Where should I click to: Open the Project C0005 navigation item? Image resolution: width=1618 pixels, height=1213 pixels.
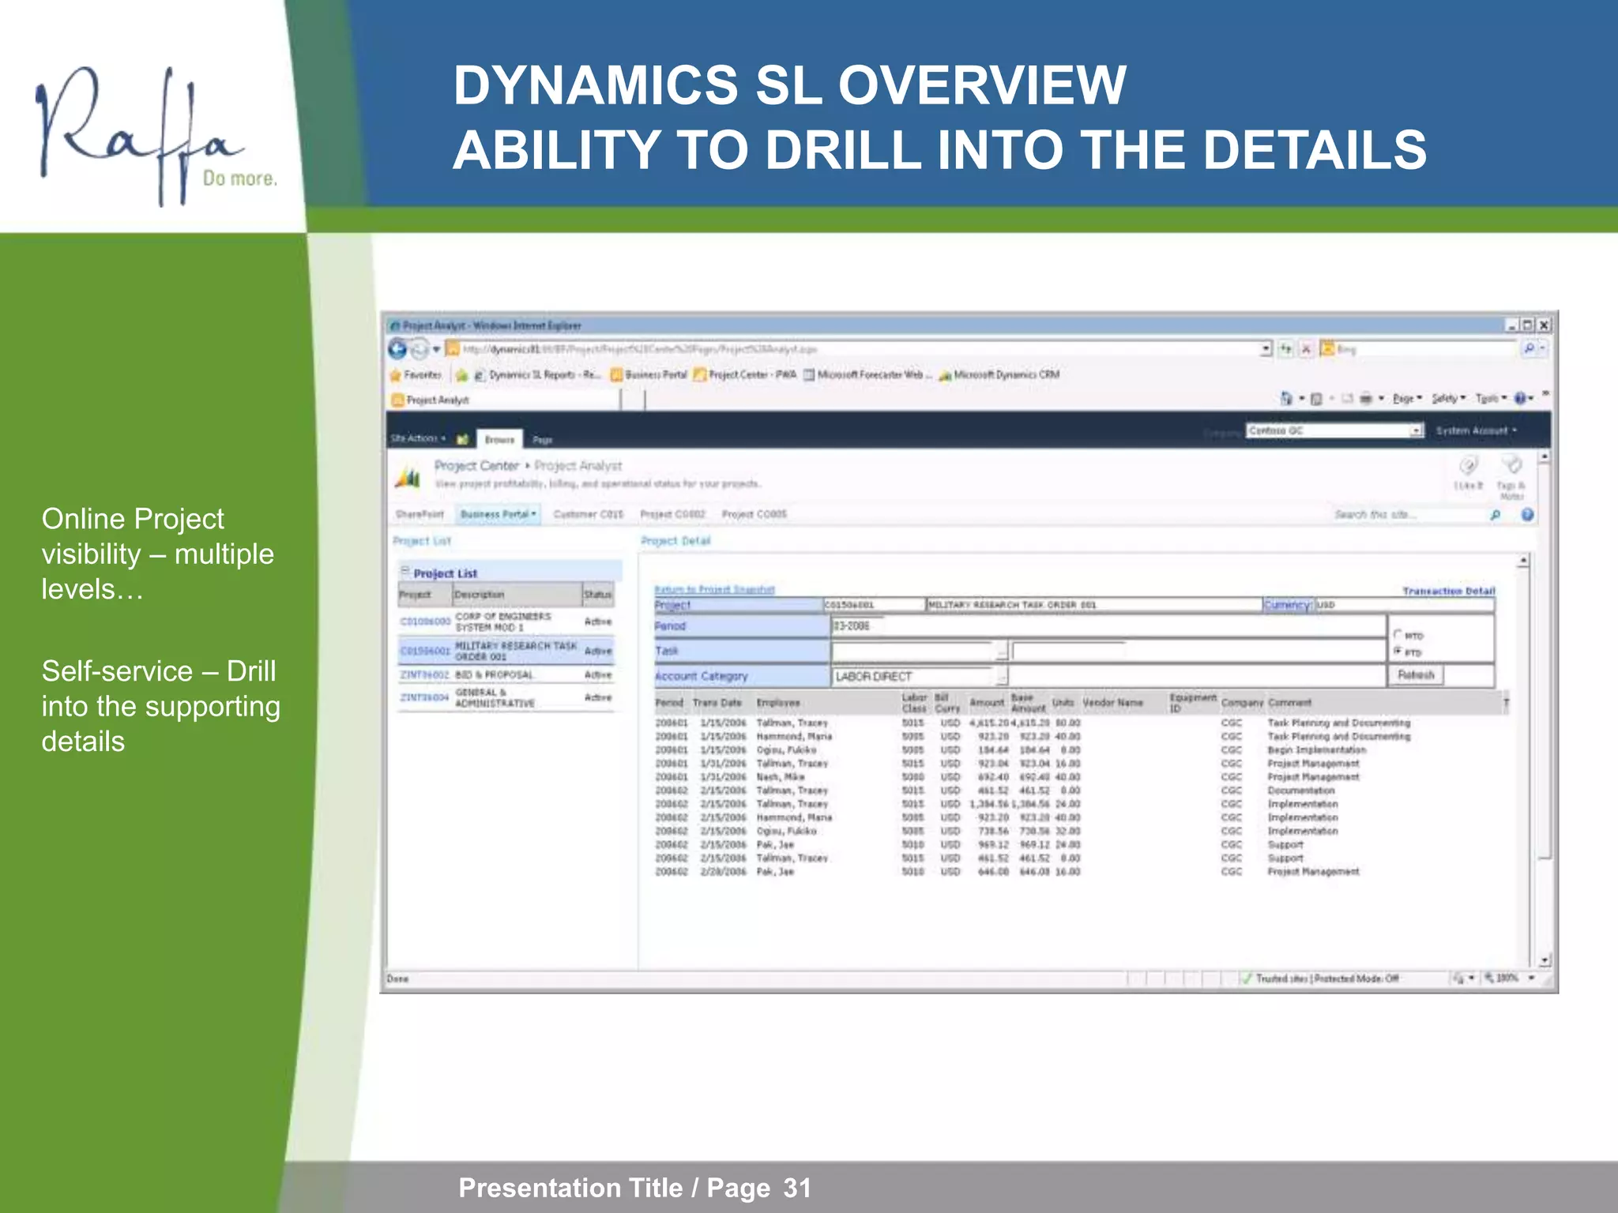pyautogui.click(x=754, y=514)
